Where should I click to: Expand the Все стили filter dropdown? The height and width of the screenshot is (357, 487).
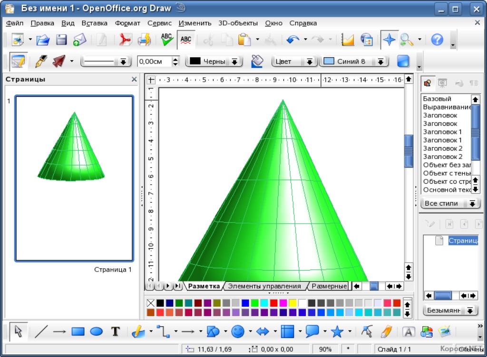(x=472, y=204)
